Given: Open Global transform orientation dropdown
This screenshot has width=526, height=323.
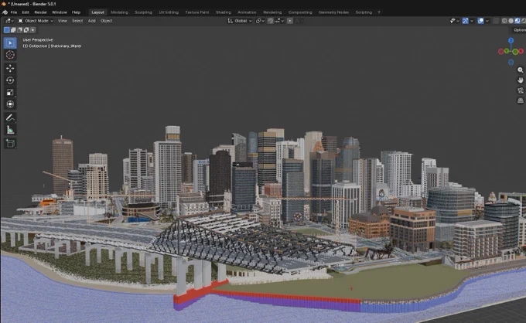Looking at the screenshot, I should tap(240, 21).
